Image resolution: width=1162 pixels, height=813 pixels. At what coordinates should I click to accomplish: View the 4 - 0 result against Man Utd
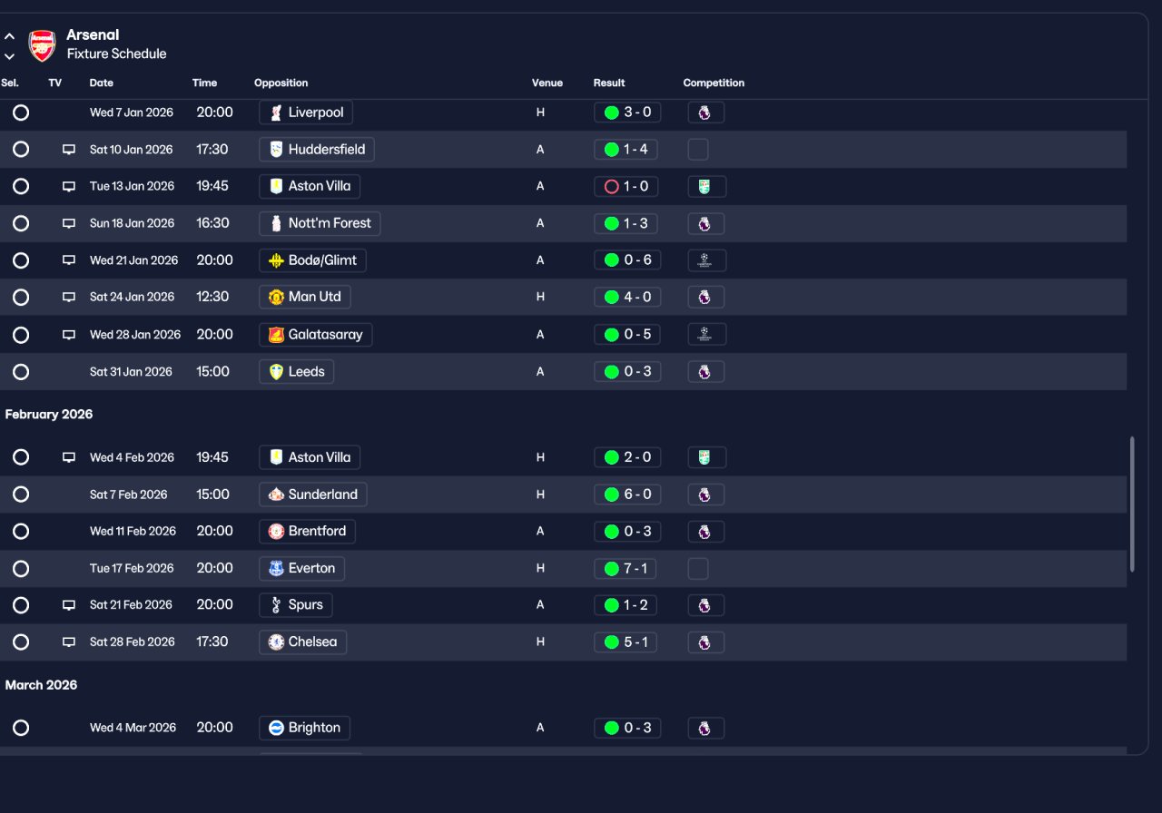(x=627, y=297)
